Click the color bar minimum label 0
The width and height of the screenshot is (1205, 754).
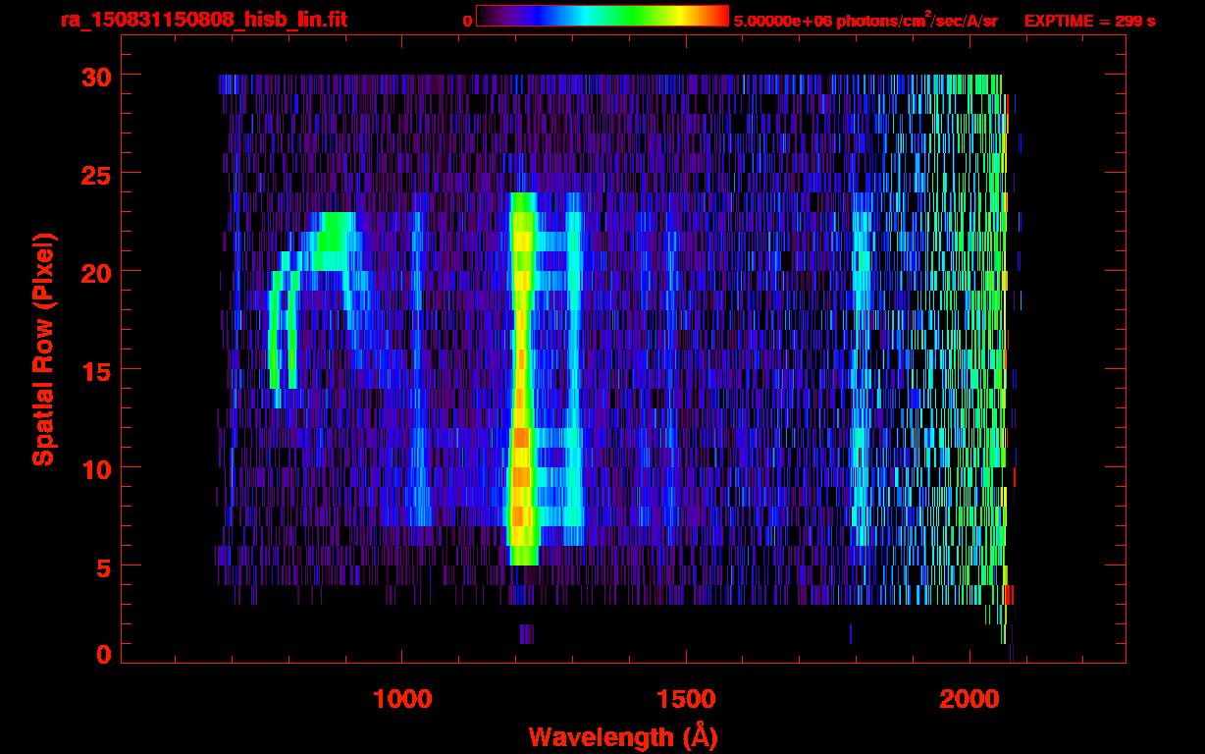pyautogui.click(x=467, y=21)
